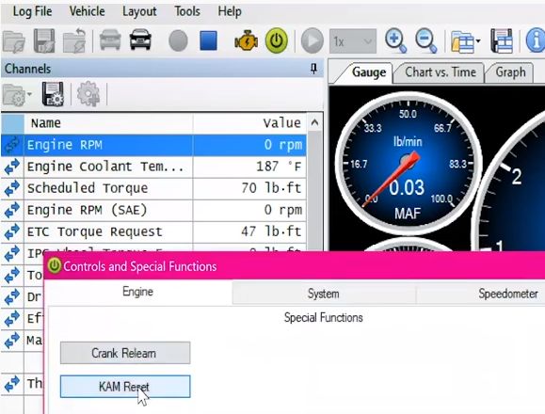Switch to the Gauge tab
The image size is (545, 414).
pyautogui.click(x=368, y=72)
